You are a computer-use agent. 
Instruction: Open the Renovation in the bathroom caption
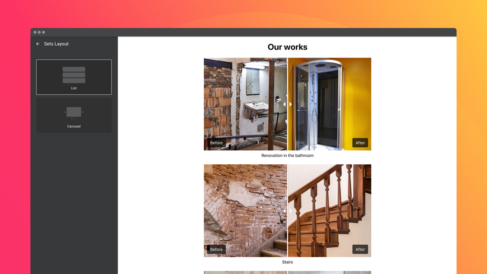click(287, 155)
